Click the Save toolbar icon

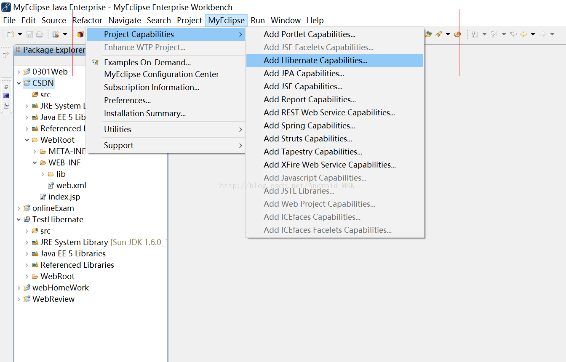(29, 34)
